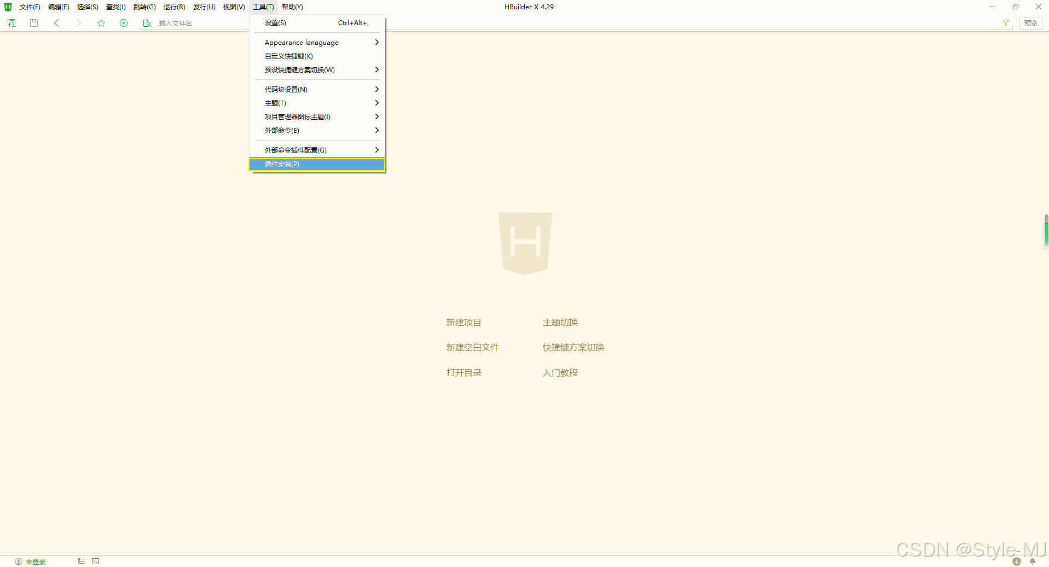The image size is (1049, 567).
Task: Expand the 外部命令(E) submenu arrow
Action: click(x=376, y=130)
